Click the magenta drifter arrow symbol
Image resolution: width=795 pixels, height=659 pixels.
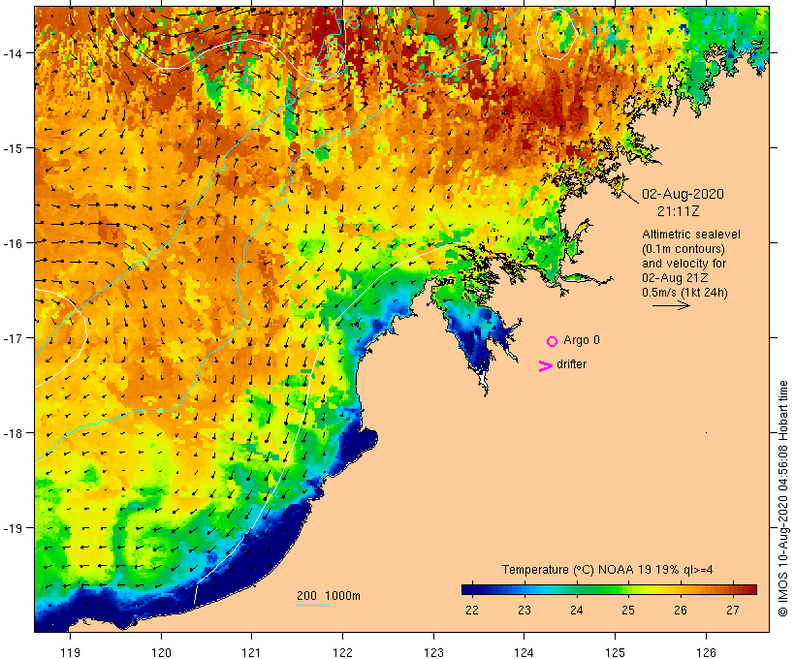coord(546,366)
